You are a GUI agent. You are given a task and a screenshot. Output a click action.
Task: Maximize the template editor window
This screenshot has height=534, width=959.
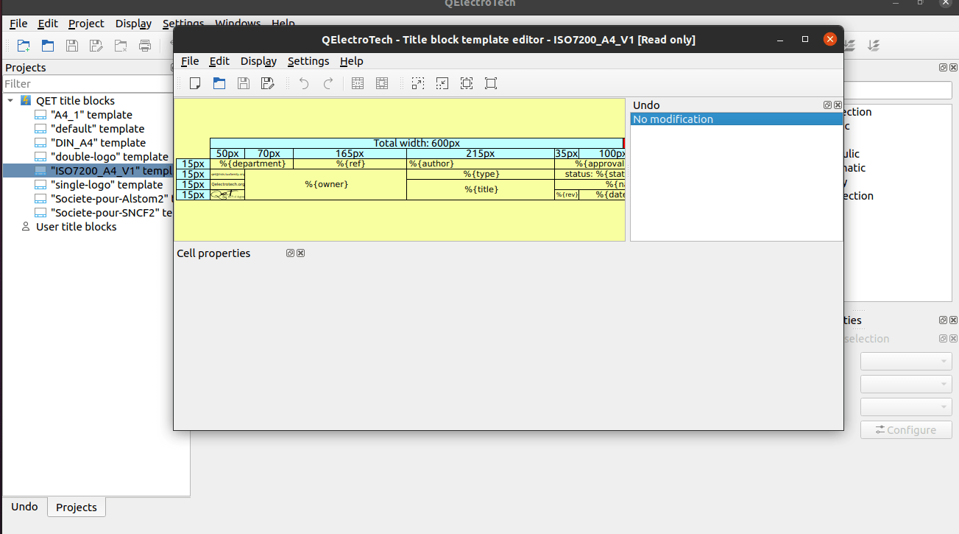(x=805, y=39)
